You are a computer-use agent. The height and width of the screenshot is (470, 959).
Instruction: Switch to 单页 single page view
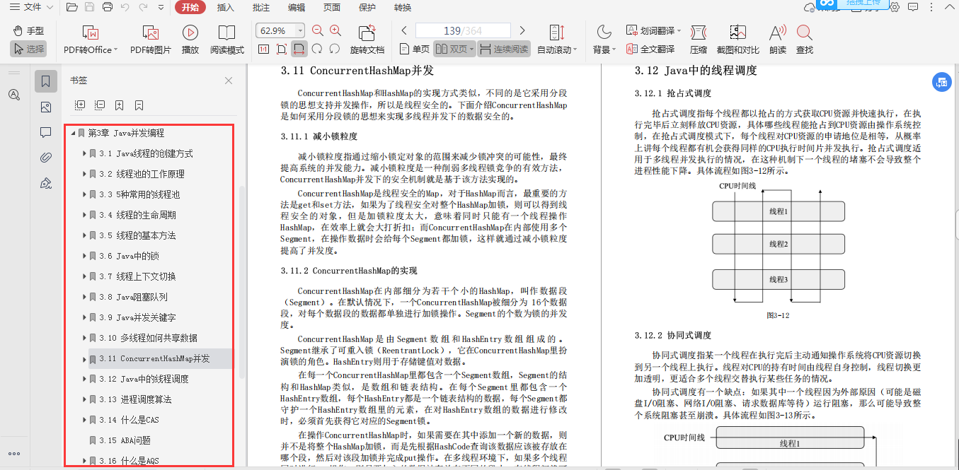pos(414,49)
